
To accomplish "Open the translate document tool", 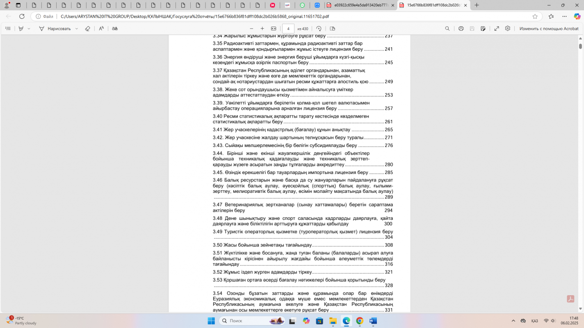I will pos(115,29).
